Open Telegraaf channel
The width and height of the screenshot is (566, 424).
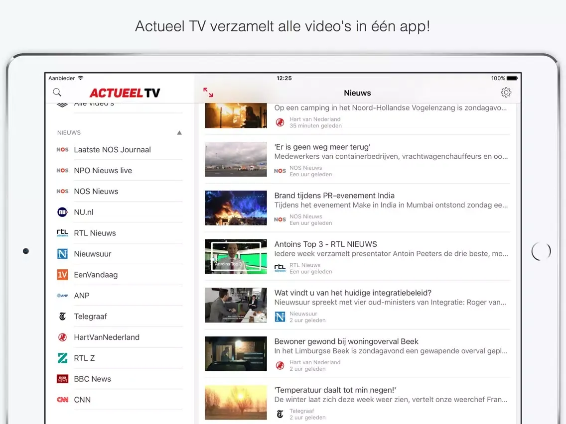(90, 317)
